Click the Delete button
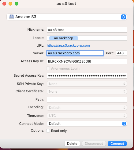The image size is (134, 150). coord(72,144)
